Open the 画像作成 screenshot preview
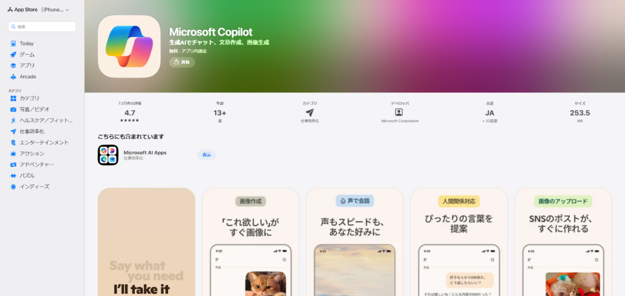 250,242
